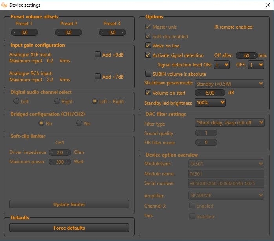Open Signal detection level ON dropdown
Viewport: 274px width, 241px height.
[x=221, y=65]
